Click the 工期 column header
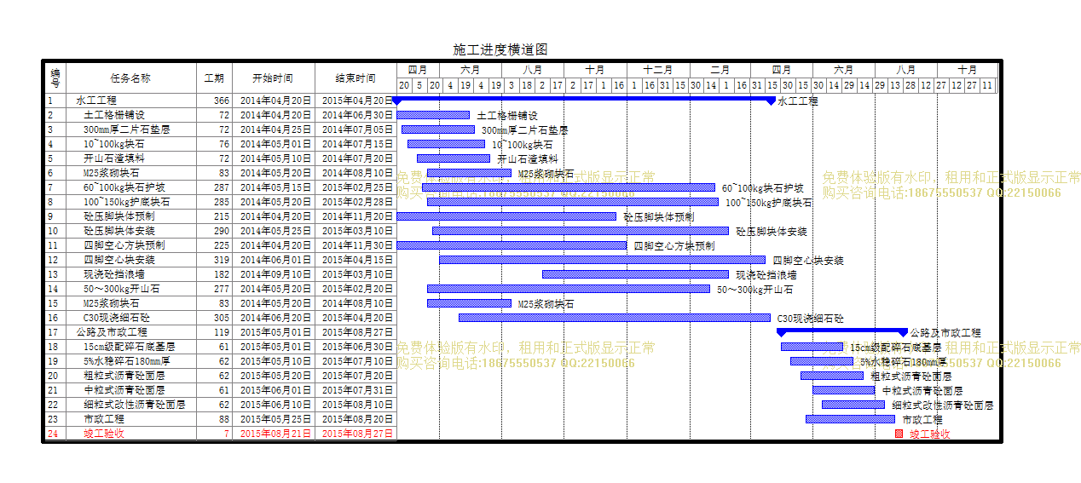This screenshot has width=1081, height=483. [214, 78]
